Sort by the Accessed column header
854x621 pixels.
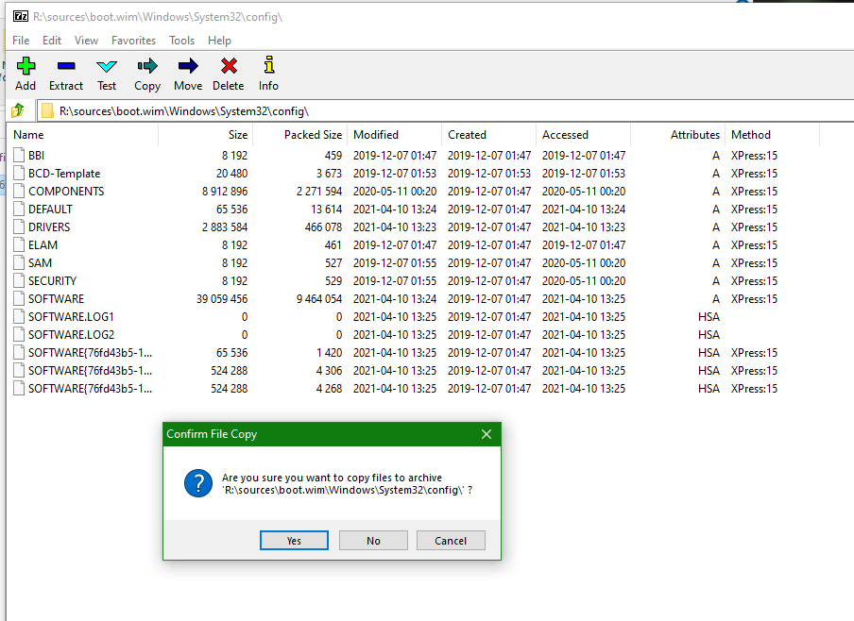coord(583,134)
